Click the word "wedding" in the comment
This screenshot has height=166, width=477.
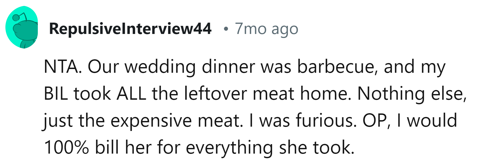pos(160,67)
